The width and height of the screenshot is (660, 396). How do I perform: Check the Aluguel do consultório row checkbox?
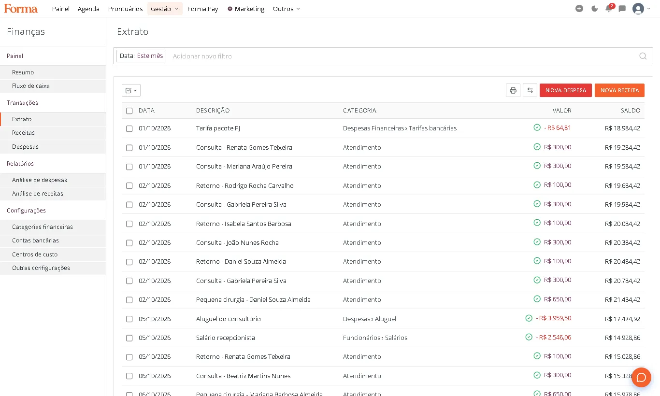[x=129, y=319]
